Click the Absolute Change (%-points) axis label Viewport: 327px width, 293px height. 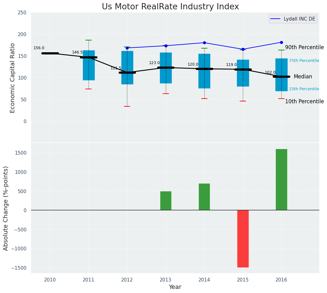tap(6, 208)
